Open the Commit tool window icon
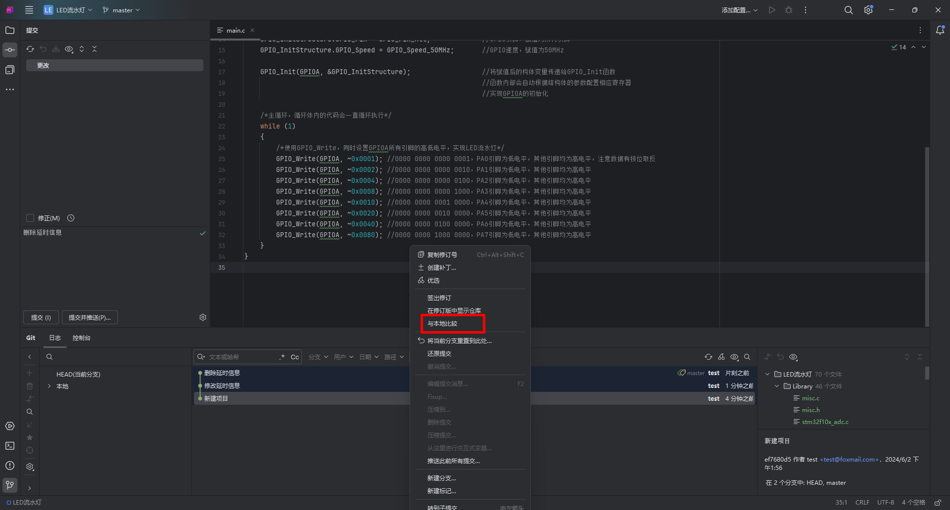This screenshot has height=510, width=950. pyautogui.click(x=10, y=50)
